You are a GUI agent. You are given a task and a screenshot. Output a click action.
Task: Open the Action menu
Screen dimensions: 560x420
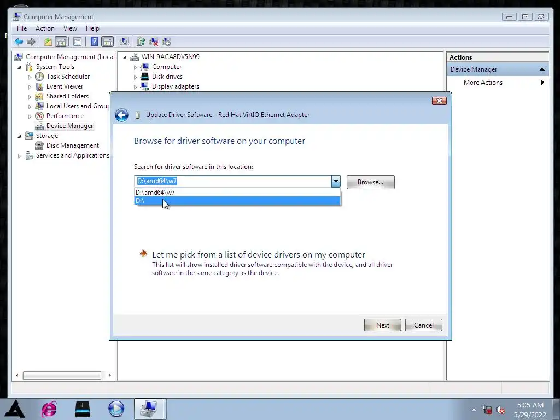tap(45, 28)
